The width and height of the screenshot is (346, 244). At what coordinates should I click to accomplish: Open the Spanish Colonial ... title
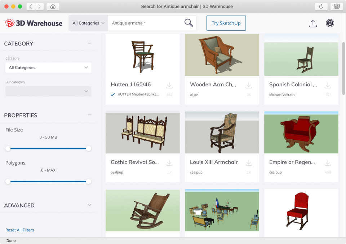click(x=293, y=84)
